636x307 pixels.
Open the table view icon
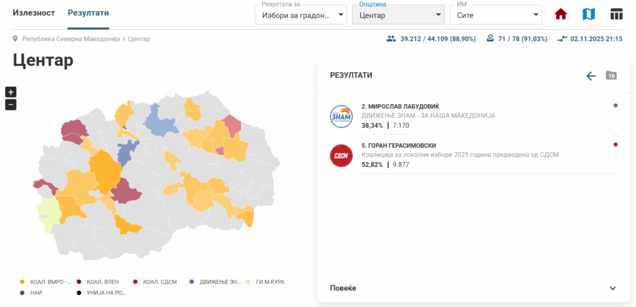616,14
